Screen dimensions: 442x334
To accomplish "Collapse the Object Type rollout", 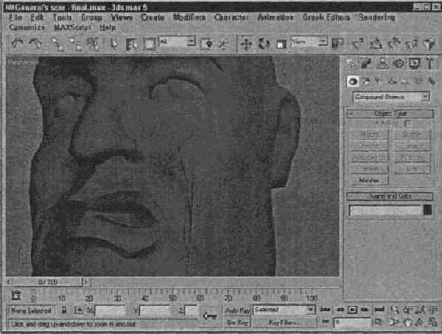I will [390, 114].
